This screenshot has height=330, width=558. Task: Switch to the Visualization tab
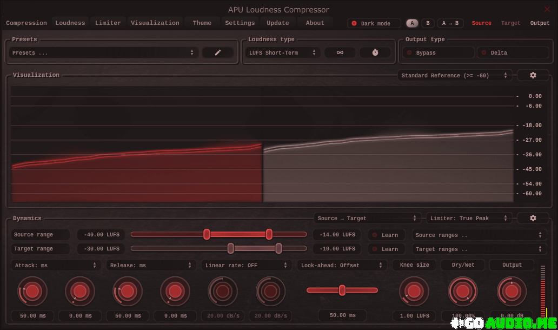pyautogui.click(x=155, y=23)
